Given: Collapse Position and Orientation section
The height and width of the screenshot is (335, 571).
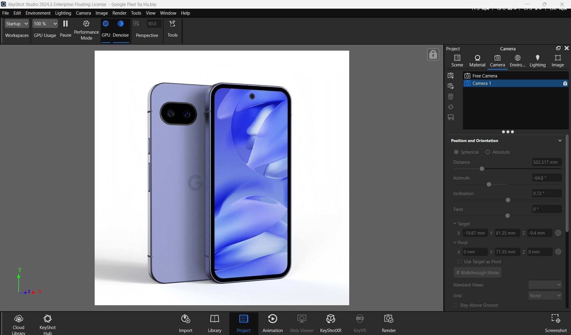Looking at the screenshot, I should [560, 141].
